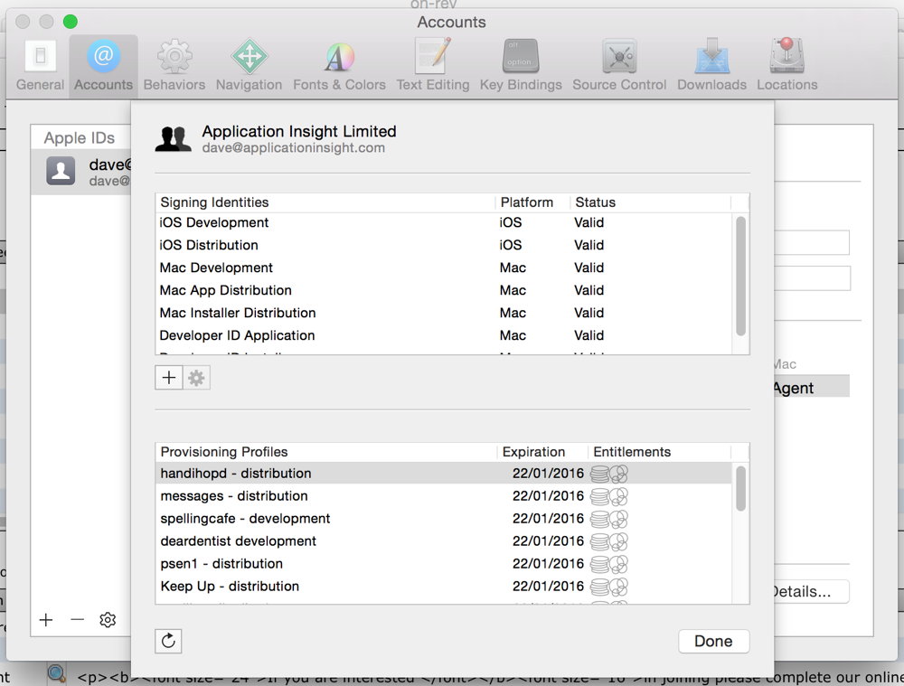Click the signing identities list scrollbar
This screenshot has width=904, height=686.
[x=741, y=276]
